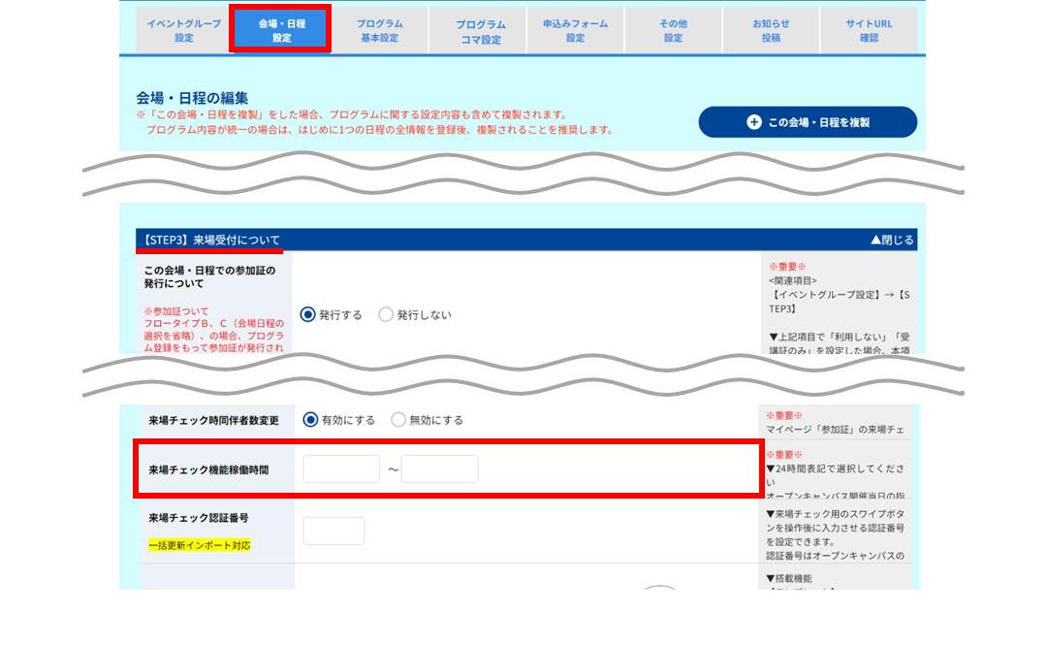Image resolution: width=1048 pixels, height=646 pixels.
Task: Go to the プログラムコマ設定 tab
Action: point(478,30)
